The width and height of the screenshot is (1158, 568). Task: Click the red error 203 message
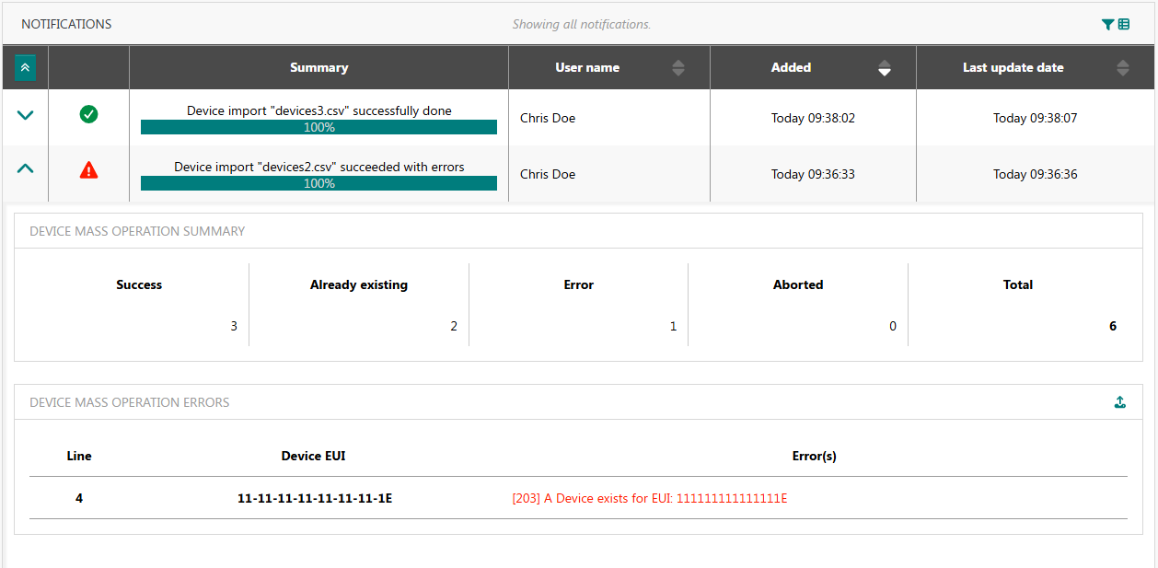[649, 499]
